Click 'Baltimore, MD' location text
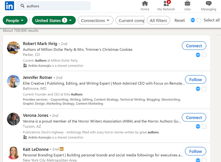Screen dimensions: 221x162 pos(35,89)
